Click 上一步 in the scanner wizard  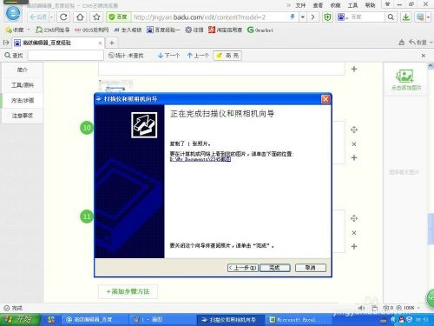click(242, 268)
